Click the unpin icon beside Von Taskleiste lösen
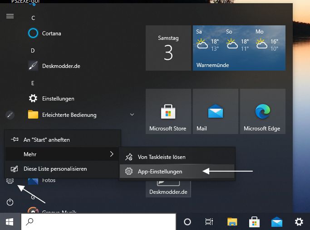 point(129,157)
